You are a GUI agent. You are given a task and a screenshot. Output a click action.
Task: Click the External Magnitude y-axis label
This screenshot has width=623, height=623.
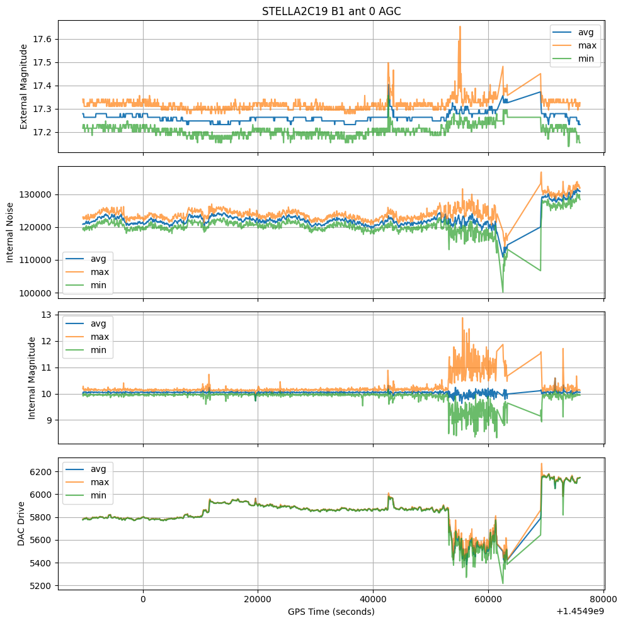tap(24, 86)
